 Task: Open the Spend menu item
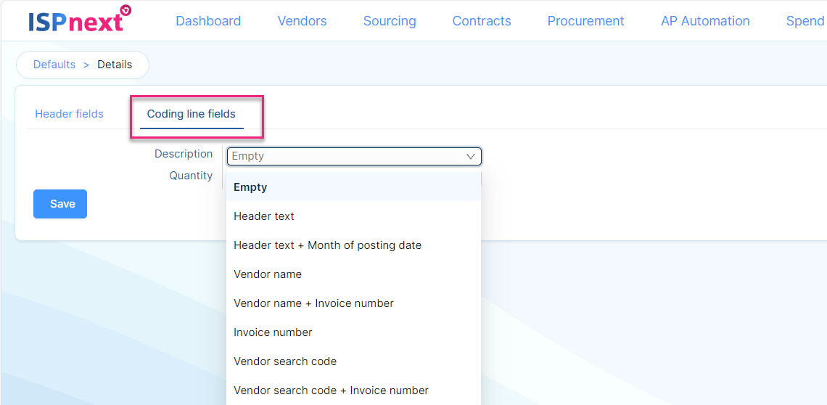[806, 21]
